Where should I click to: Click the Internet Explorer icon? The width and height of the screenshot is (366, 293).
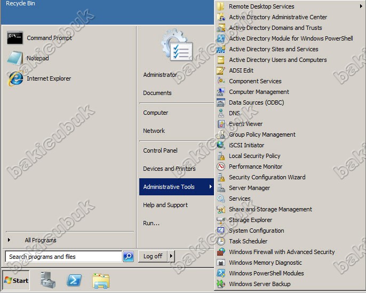(x=15, y=78)
